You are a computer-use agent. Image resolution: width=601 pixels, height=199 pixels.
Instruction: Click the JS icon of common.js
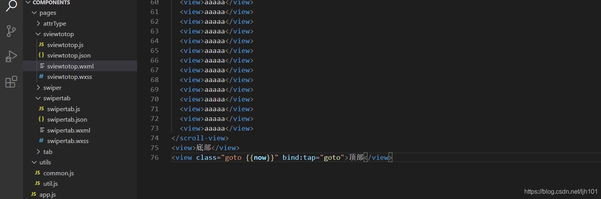click(x=37, y=173)
